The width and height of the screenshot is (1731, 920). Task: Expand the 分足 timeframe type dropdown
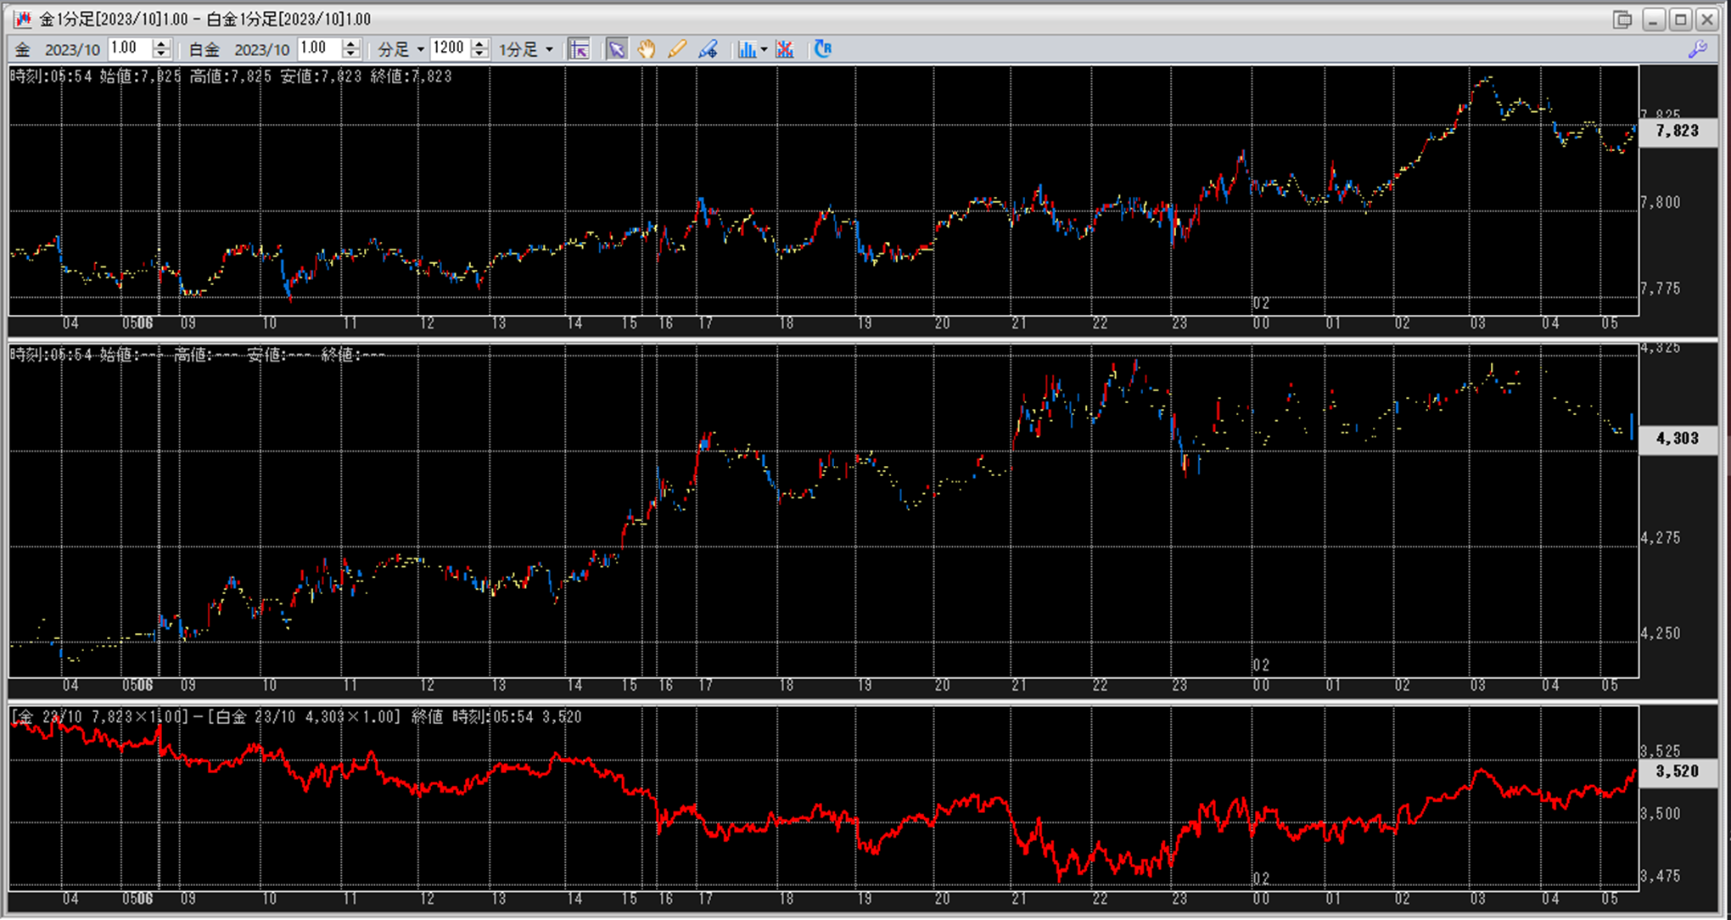click(x=420, y=50)
